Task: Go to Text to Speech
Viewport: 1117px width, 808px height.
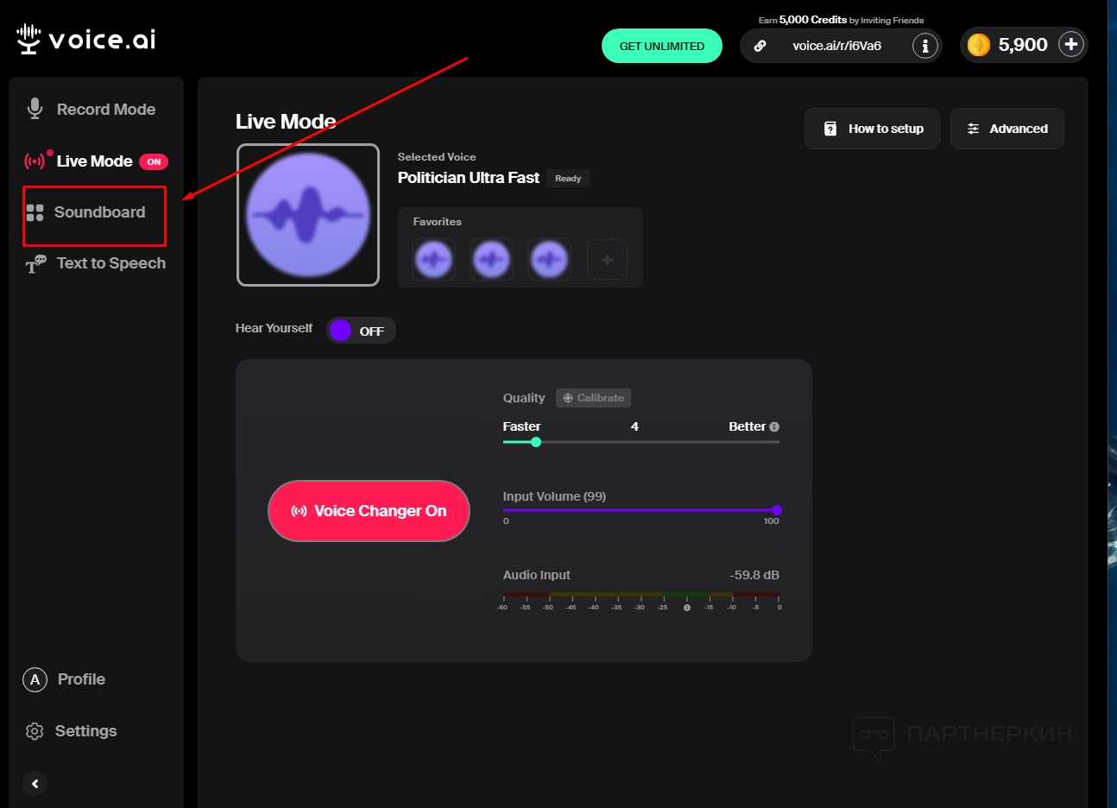Action: pos(96,263)
